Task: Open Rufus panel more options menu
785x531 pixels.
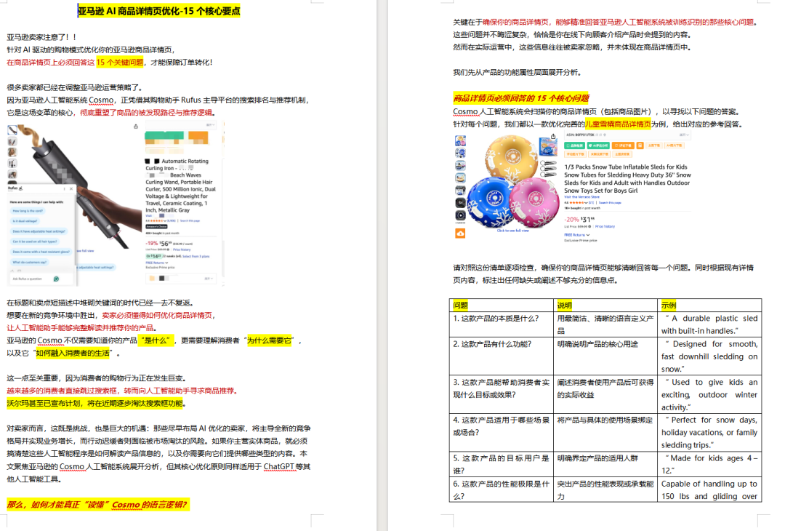Action: [66, 187]
